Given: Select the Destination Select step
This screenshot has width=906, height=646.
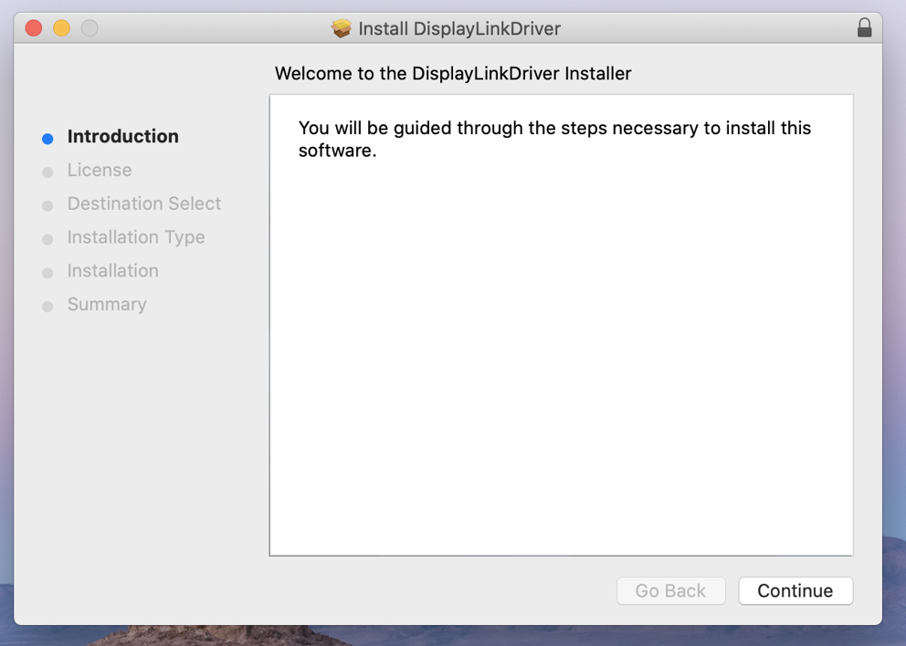Looking at the screenshot, I should 144,203.
